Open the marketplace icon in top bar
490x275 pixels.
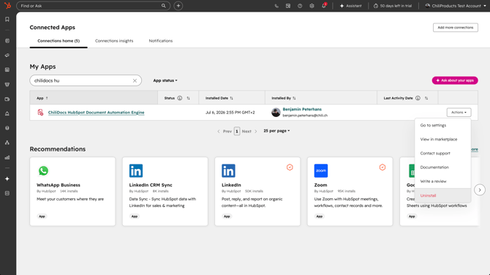coord(288,6)
